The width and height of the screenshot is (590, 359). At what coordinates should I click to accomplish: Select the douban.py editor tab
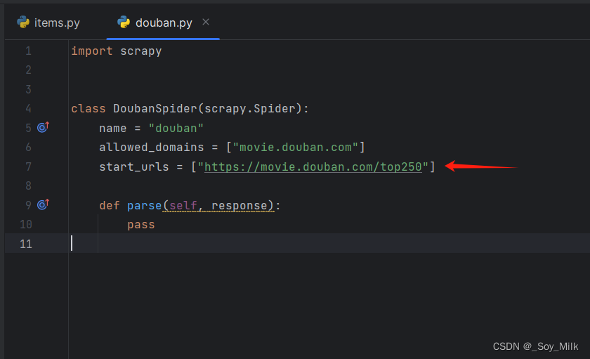click(163, 22)
